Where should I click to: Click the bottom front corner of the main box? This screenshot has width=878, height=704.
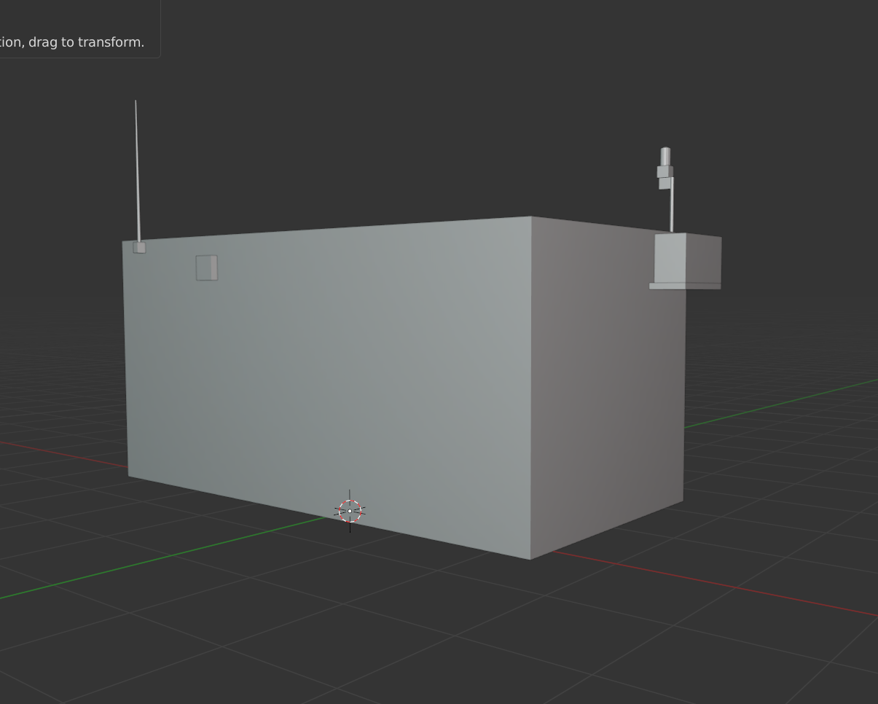pos(530,559)
